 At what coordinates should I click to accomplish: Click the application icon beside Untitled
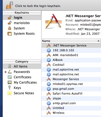point(49,108)
